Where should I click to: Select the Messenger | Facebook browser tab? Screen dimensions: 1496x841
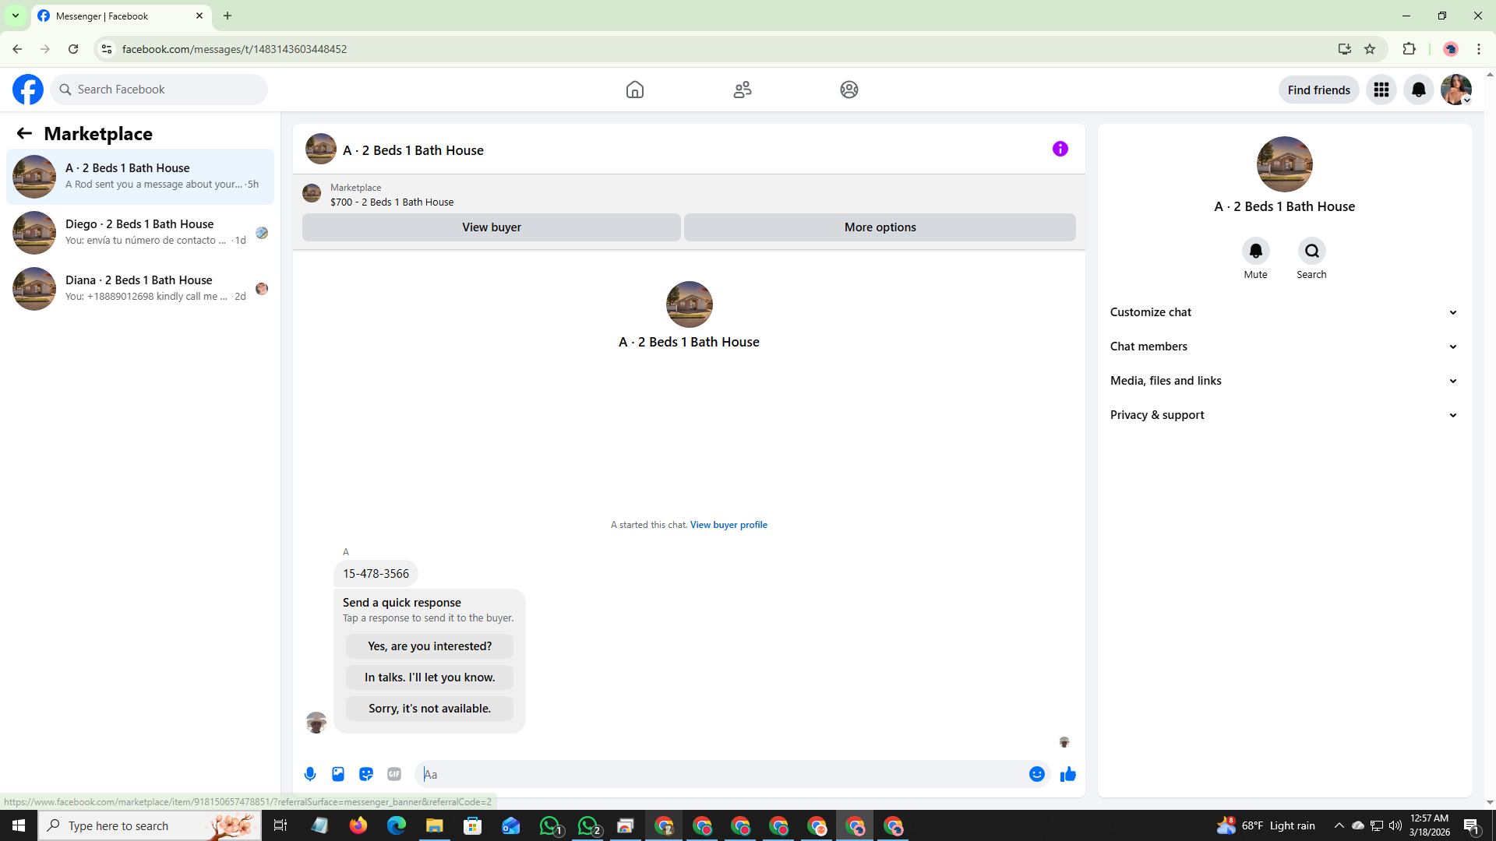point(122,16)
